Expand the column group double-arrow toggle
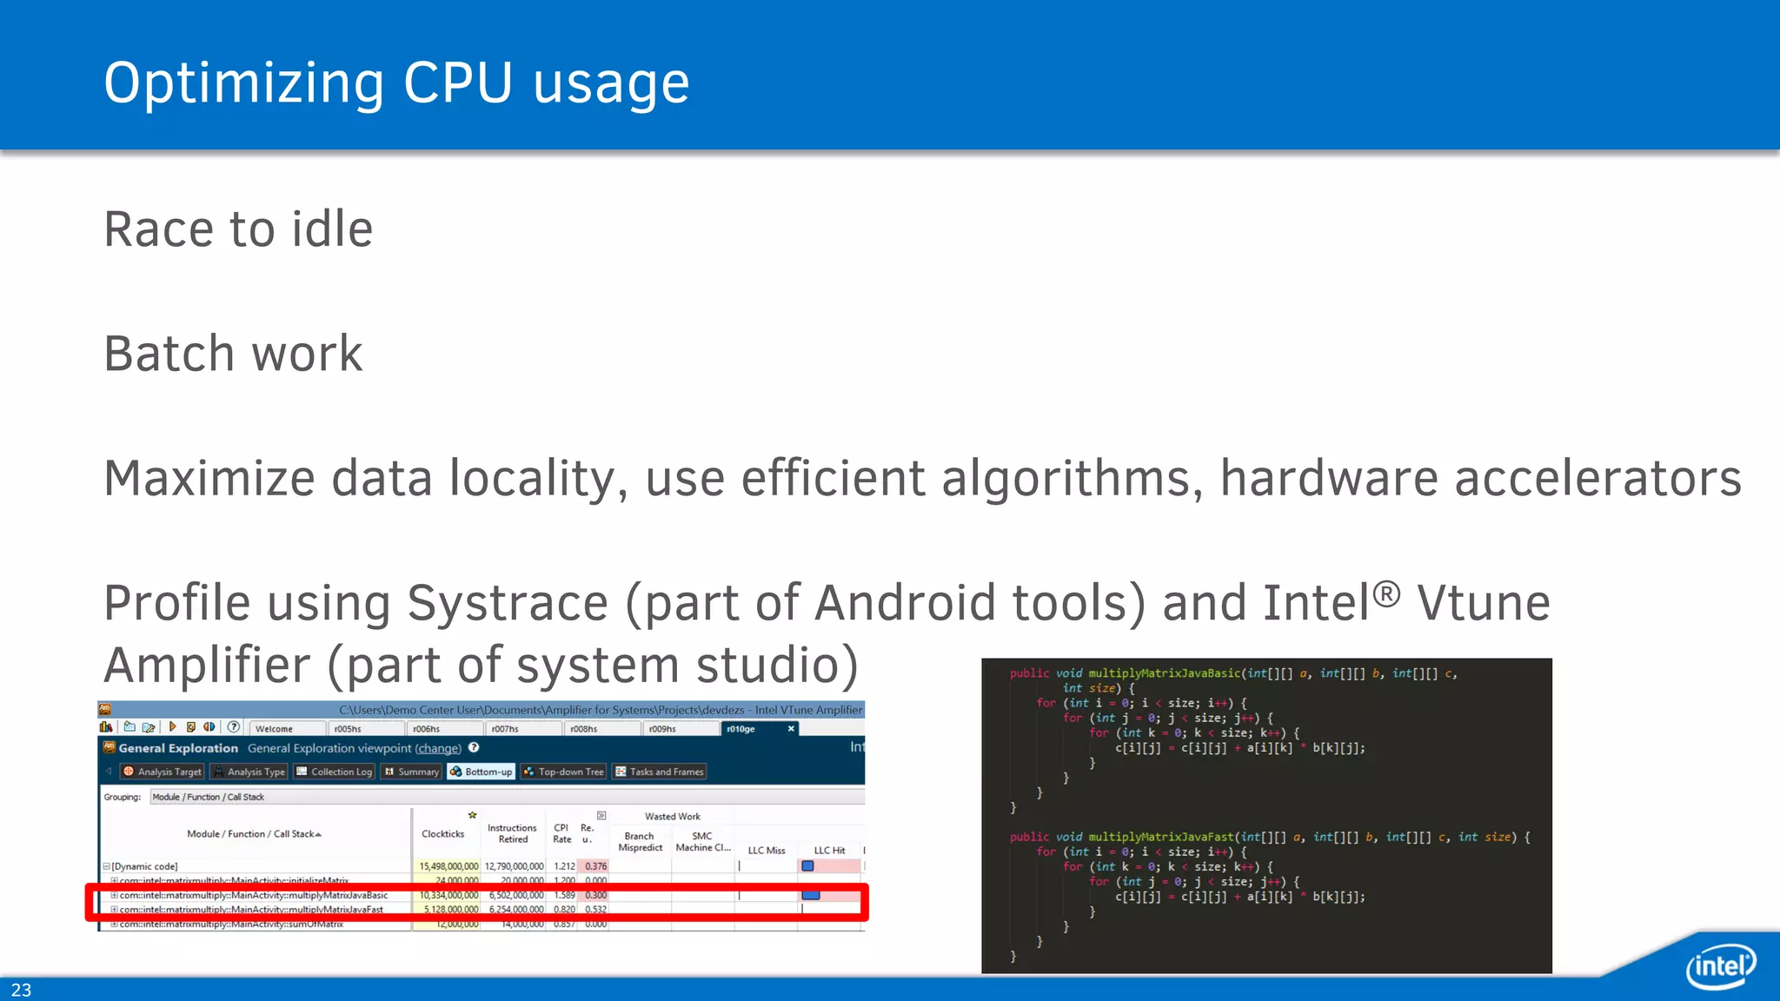This screenshot has height=1001, width=1780. point(601,816)
